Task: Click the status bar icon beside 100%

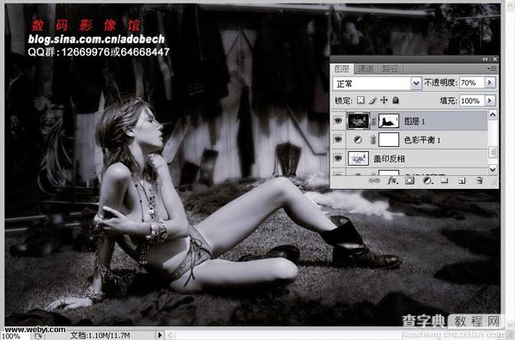Action: click(x=39, y=336)
